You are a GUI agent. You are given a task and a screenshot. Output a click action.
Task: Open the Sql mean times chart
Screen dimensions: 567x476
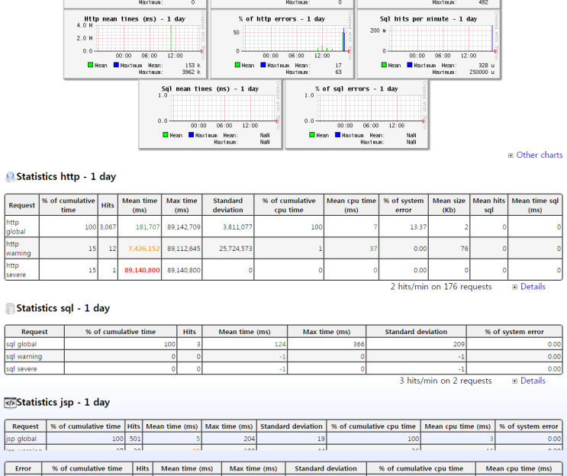pyautogui.click(x=210, y=114)
